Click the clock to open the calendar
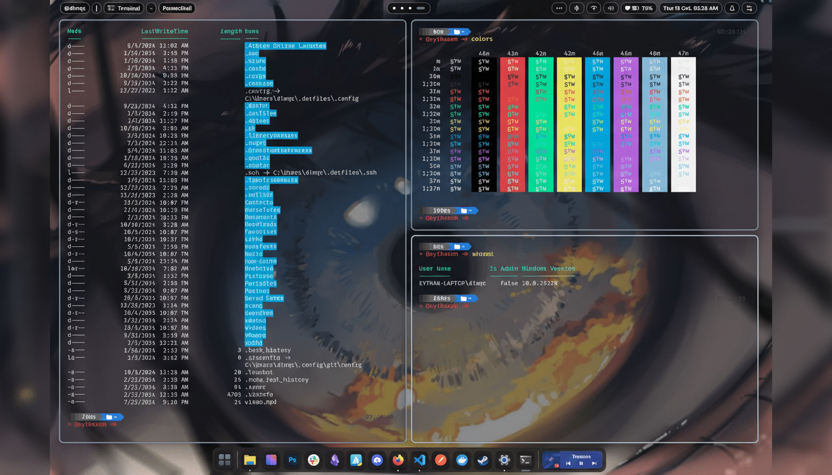 (690, 8)
